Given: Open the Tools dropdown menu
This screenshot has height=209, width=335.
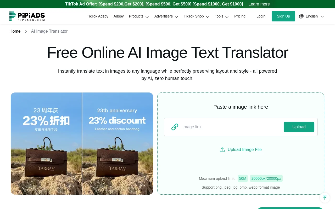Looking at the screenshot, I should 221,16.
